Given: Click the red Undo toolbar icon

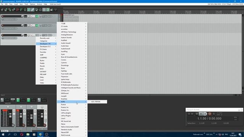Looking at the screenshot, I should (18, 10).
